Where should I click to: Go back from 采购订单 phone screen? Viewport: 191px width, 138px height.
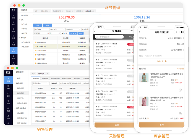[95, 31]
